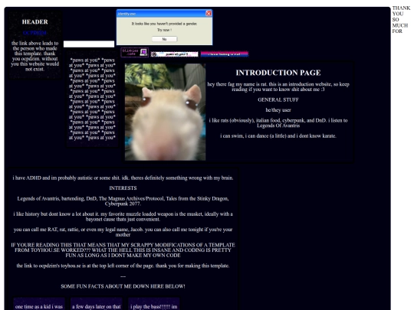414x310 pixels.
Task: Open the OCPDZIM link under HEADER
Action: pos(34,33)
